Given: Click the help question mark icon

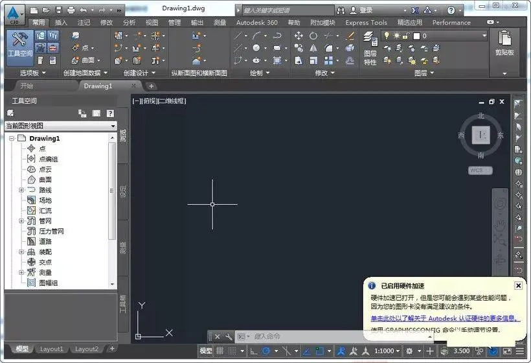Looking at the screenshot, I should click(x=451, y=10).
